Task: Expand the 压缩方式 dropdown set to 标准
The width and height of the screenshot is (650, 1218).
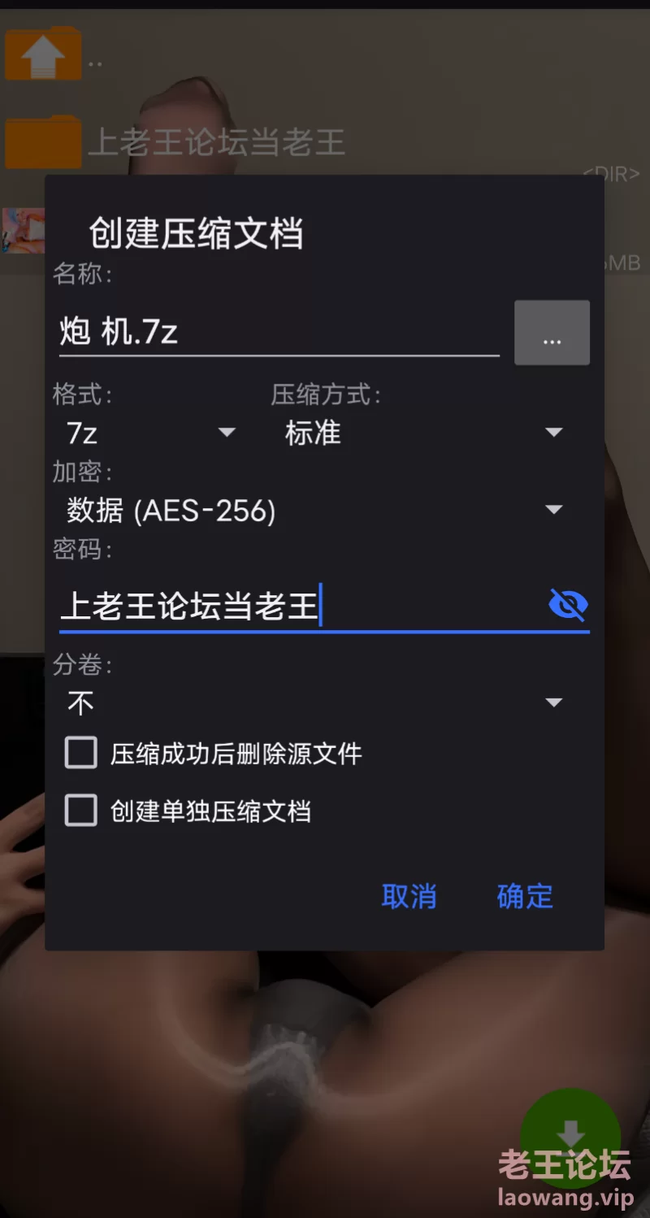Action: pyautogui.click(x=422, y=433)
